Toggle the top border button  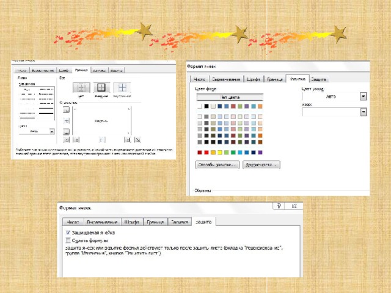[67, 110]
